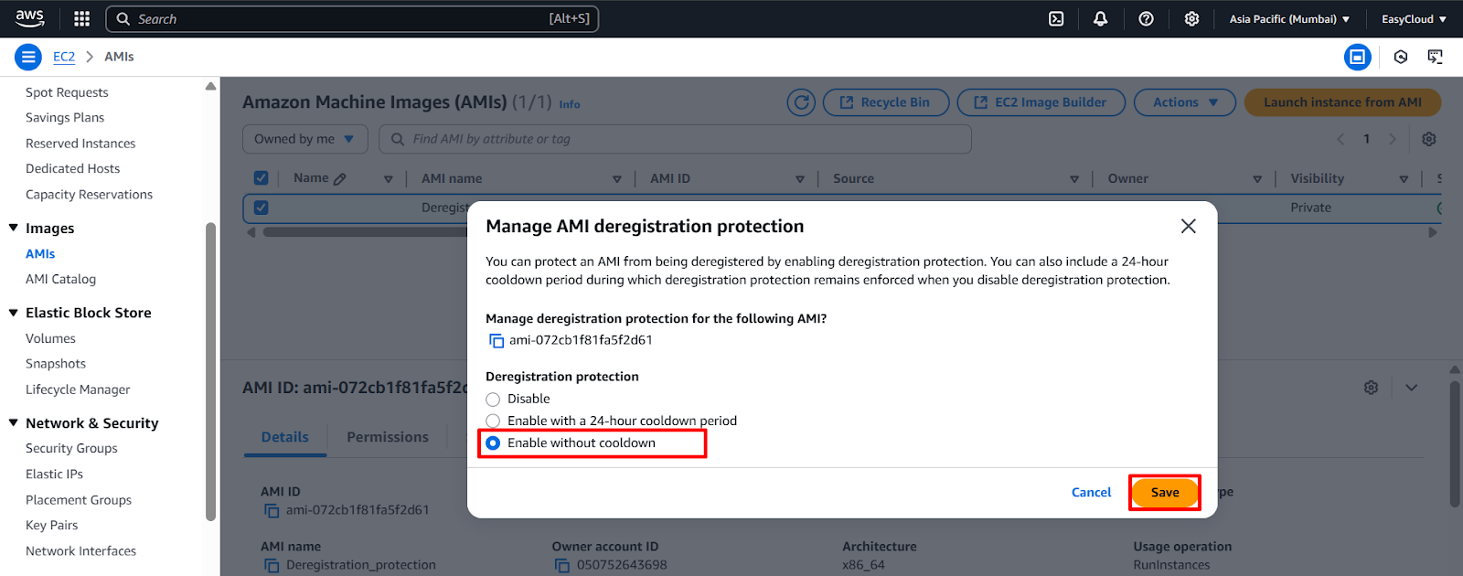1463x576 pixels.
Task: Click Launch instance from AMI
Action: (x=1342, y=102)
